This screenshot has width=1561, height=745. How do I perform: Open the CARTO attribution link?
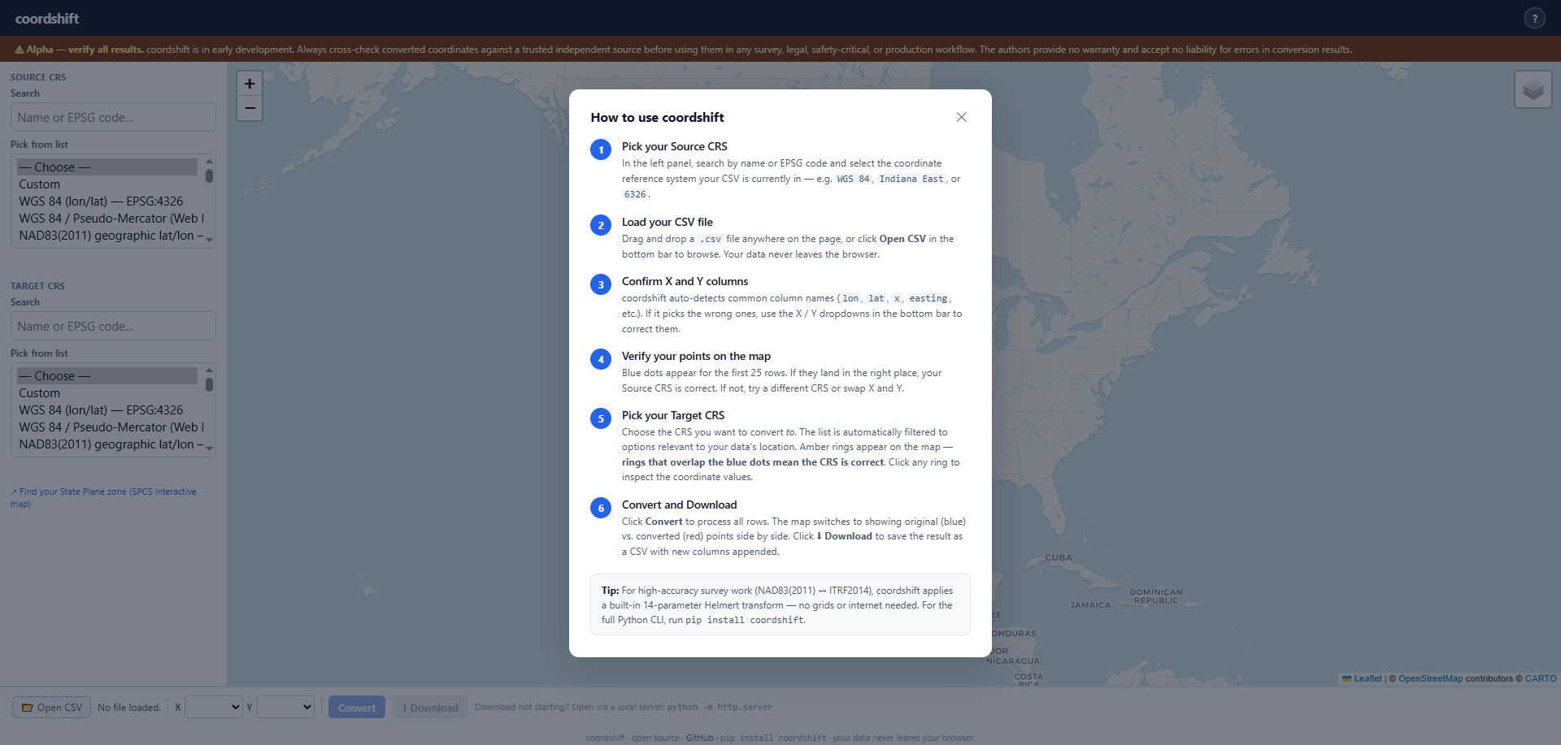1541,678
